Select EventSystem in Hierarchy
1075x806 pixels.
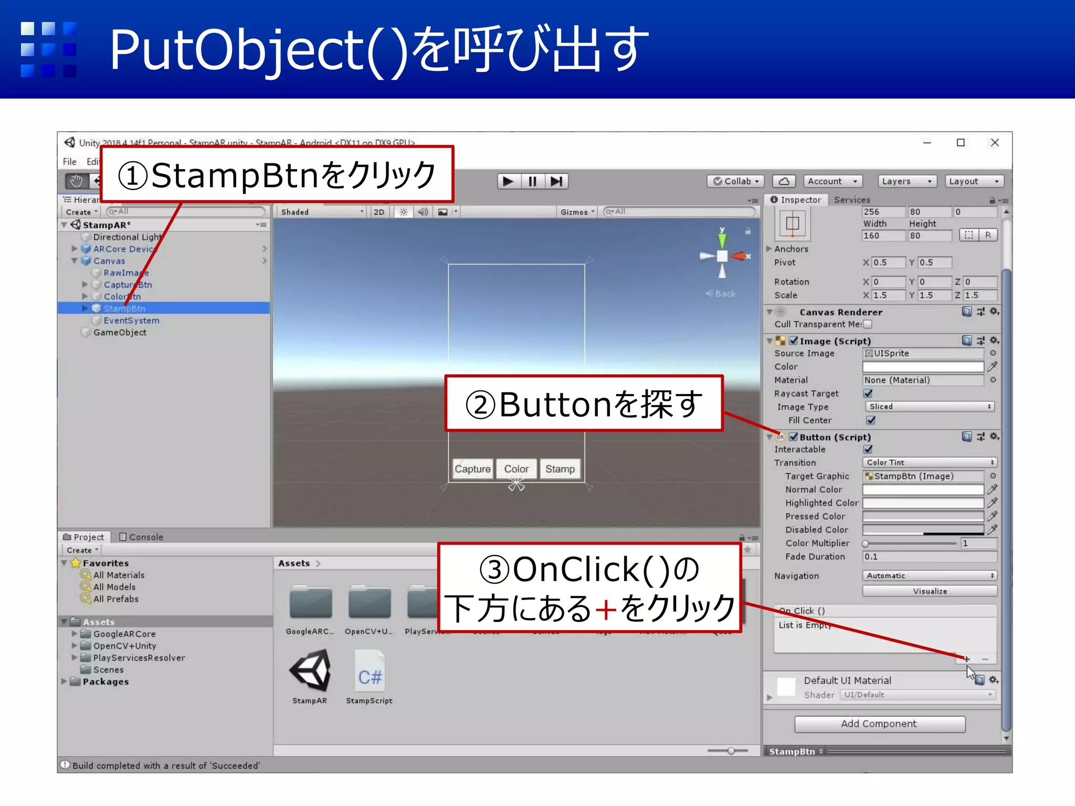click(x=131, y=321)
